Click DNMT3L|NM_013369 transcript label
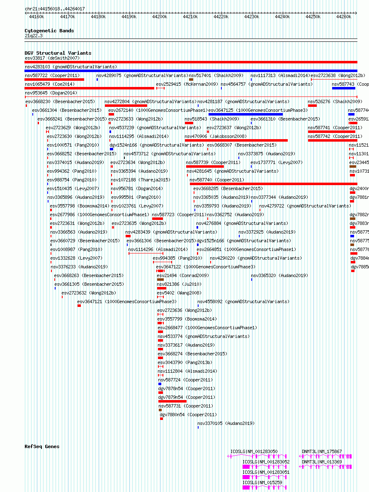Screen dimensions: 369x492 click(322, 462)
